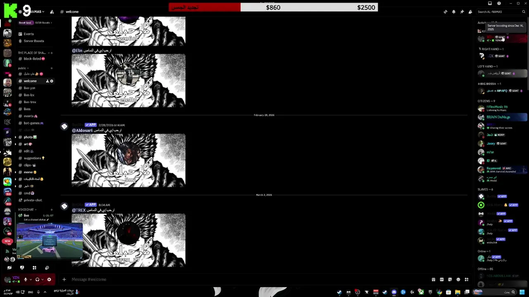
Task: Create invite icon on welcome channel
Action: (x=47, y=81)
